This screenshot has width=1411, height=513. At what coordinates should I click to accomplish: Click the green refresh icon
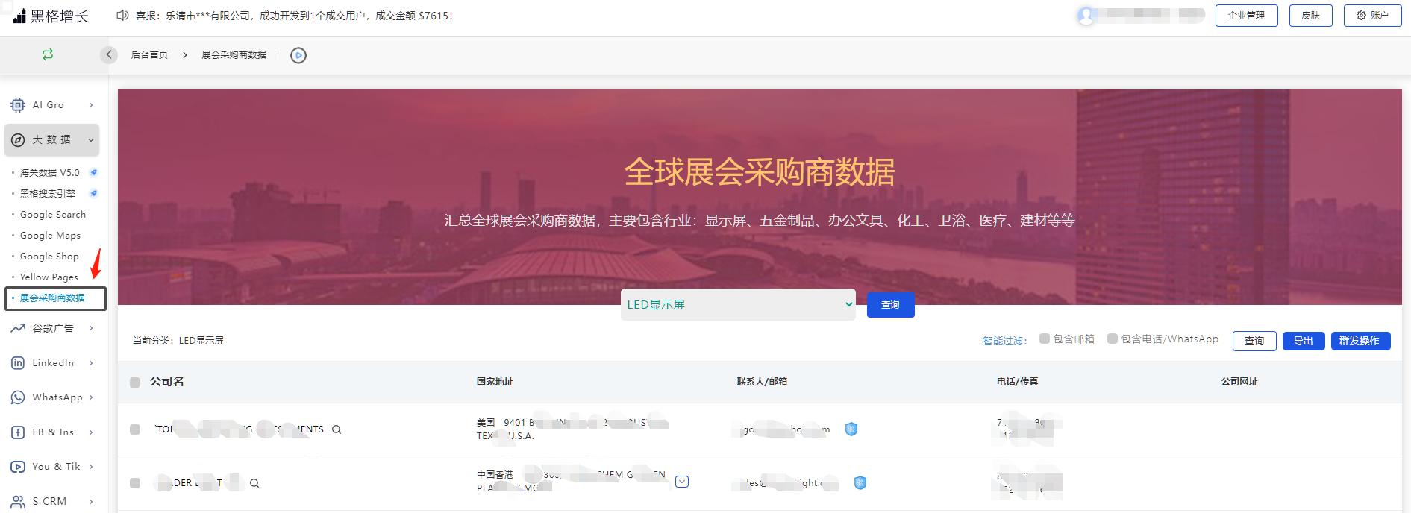[x=48, y=54]
